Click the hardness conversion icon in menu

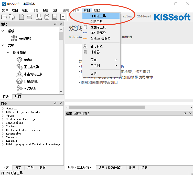[85, 46]
